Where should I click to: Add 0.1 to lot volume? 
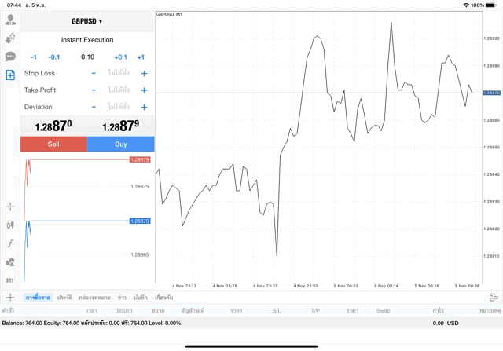120,57
